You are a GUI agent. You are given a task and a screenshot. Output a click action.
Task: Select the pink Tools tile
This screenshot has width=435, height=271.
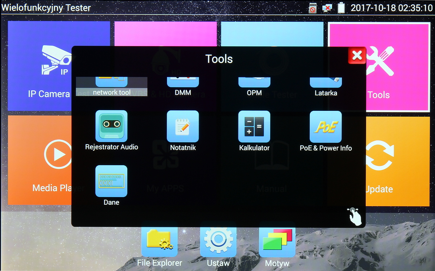[397, 67]
